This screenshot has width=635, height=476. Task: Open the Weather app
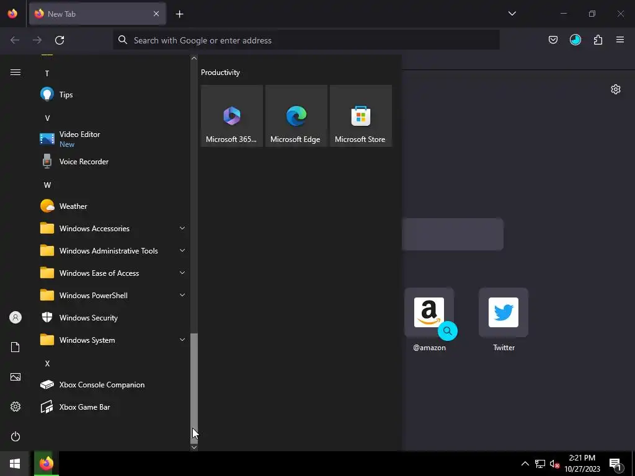[x=113, y=206]
